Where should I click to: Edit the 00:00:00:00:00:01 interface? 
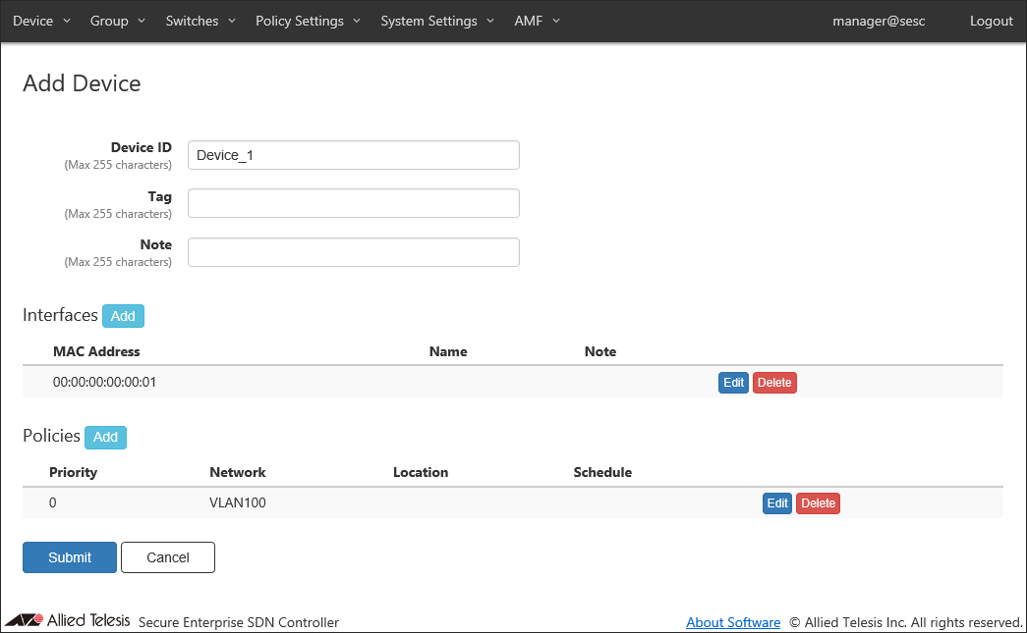tap(733, 383)
